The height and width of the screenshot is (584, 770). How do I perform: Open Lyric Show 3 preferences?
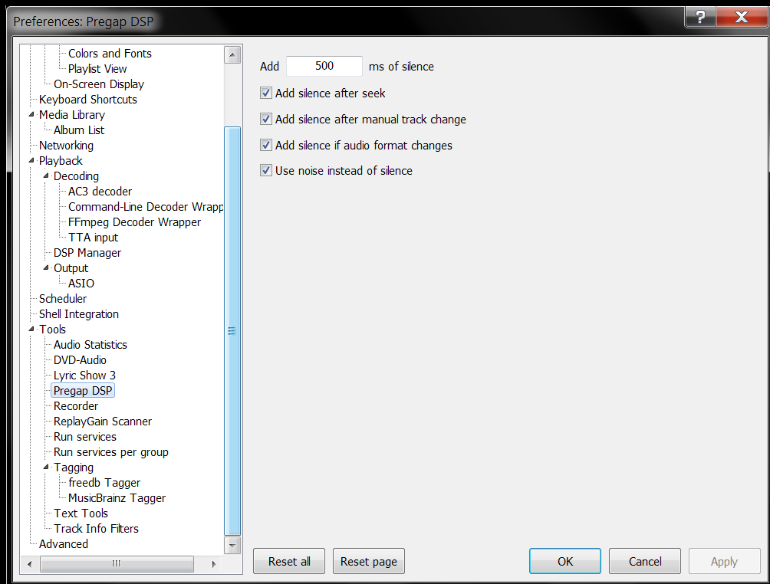click(x=84, y=376)
